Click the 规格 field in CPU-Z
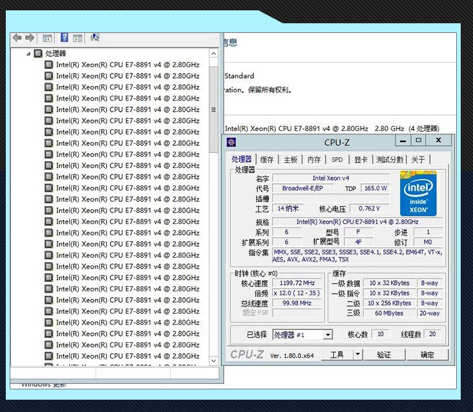This screenshot has width=473, height=412. click(x=357, y=222)
